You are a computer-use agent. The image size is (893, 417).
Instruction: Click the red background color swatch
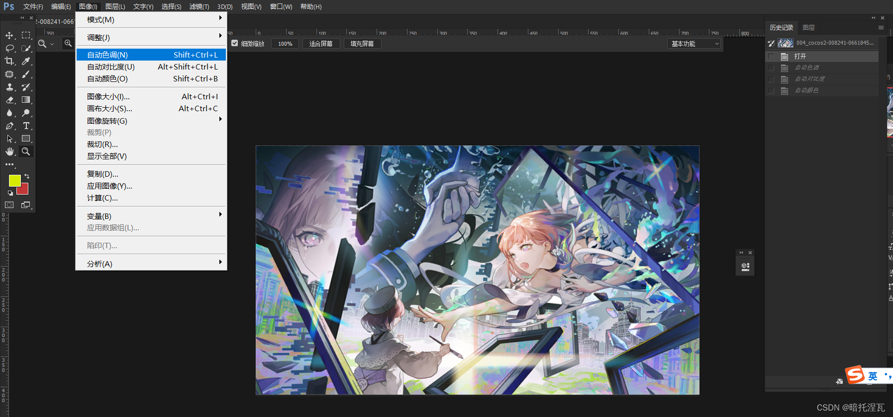[24, 190]
